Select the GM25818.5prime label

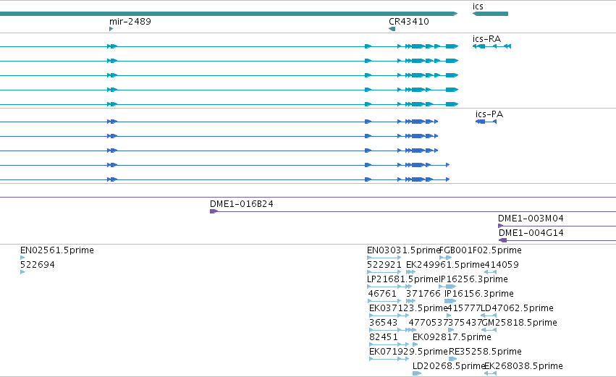[519, 323]
